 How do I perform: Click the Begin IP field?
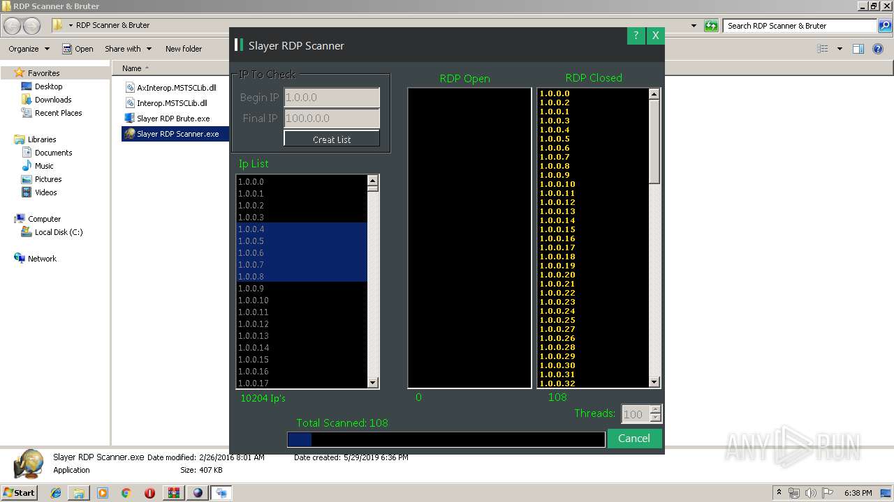click(332, 98)
